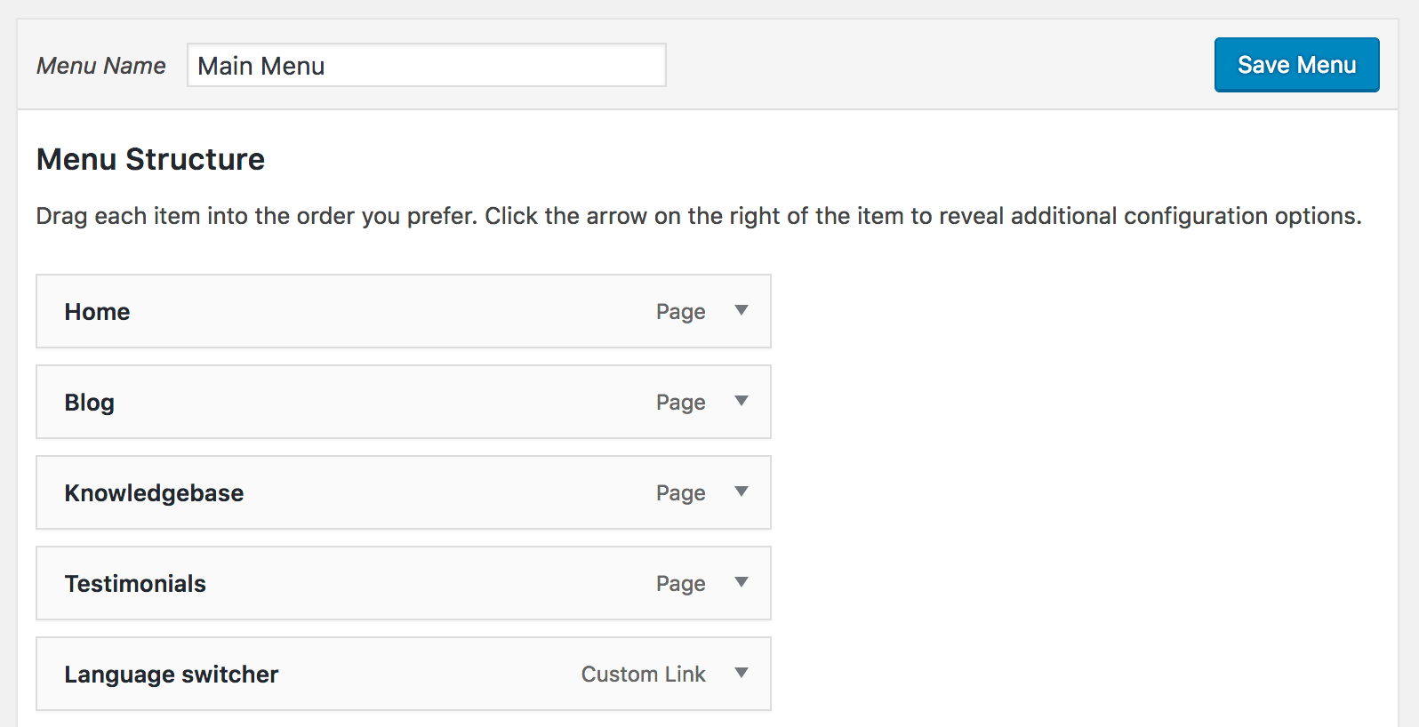Screen dimensions: 1419x727
Task: Pick the Testimonials menu item title
Action: (x=135, y=584)
